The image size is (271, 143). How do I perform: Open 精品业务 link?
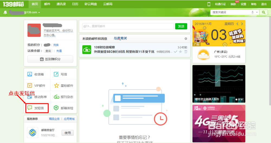(54, 119)
